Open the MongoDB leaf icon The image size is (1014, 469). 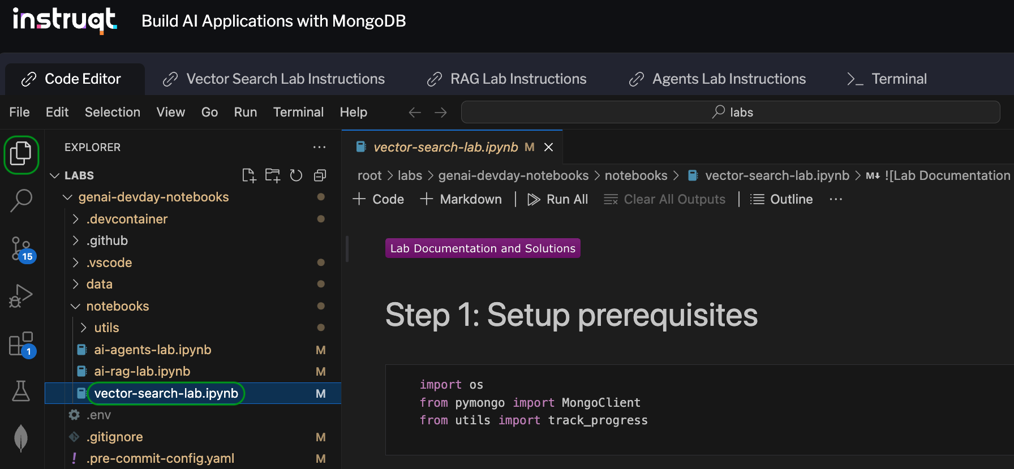click(21, 437)
